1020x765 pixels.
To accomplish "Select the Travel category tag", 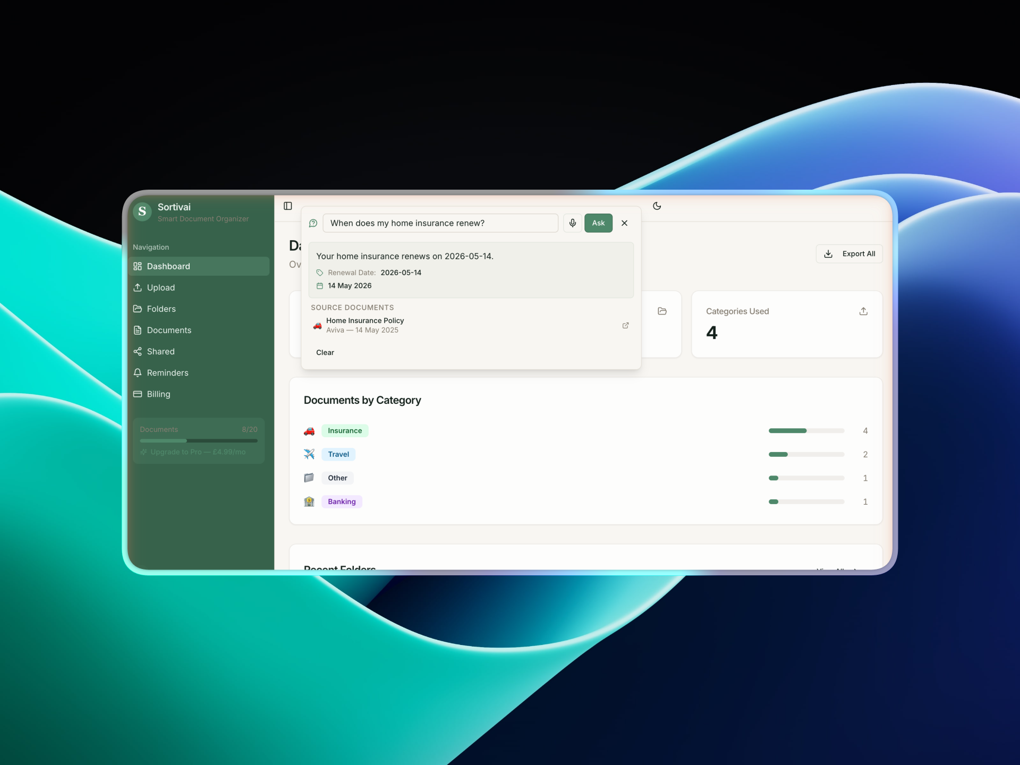I will pyautogui.click(x=338, y=454).
